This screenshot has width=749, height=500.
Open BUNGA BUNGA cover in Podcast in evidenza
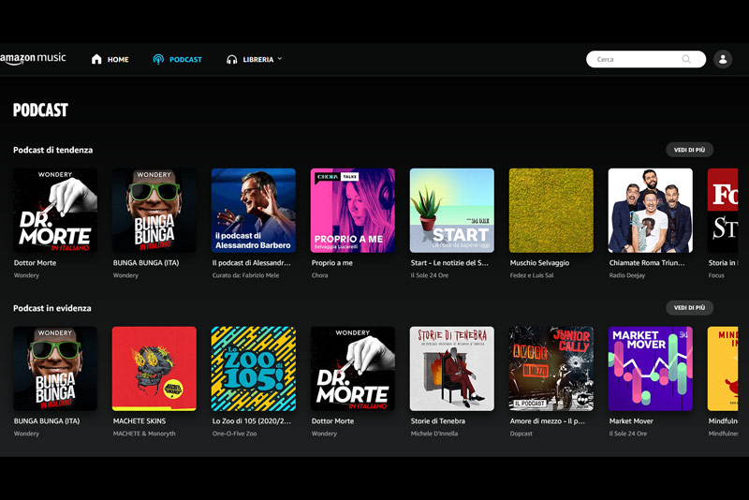click(x=55, y=369)
